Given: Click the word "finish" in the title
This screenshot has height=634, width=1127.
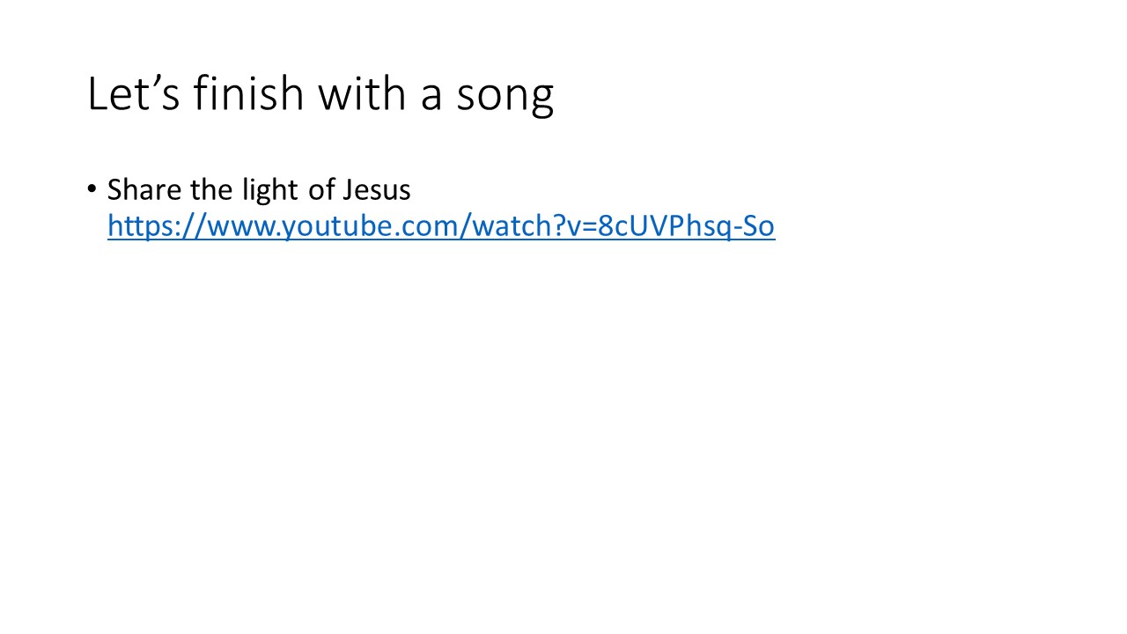Looking at the screenshot, I should click(x=249, y=94).
